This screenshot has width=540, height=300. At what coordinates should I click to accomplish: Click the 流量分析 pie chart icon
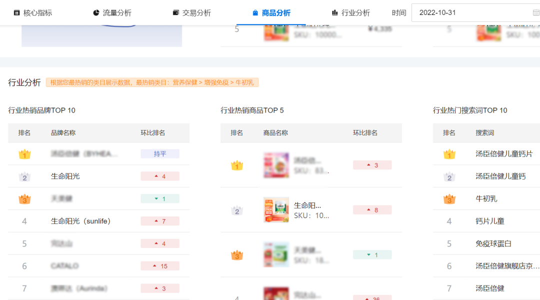pos(96,12)
